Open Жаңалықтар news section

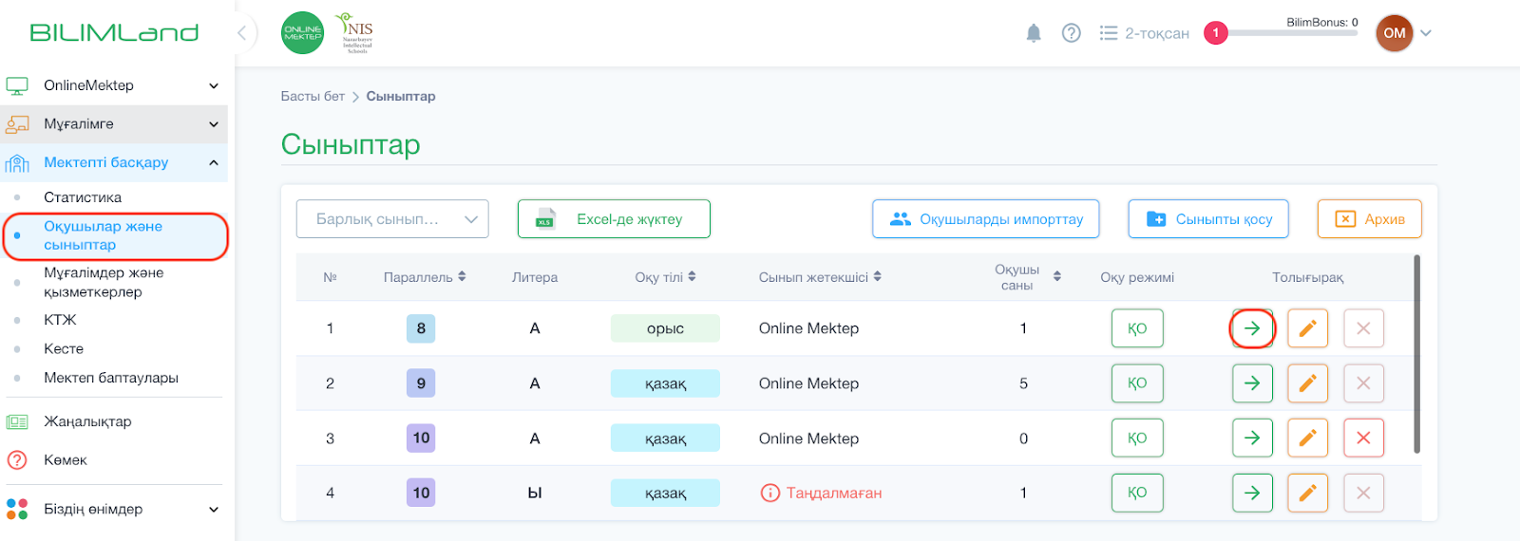pos(87,421)
